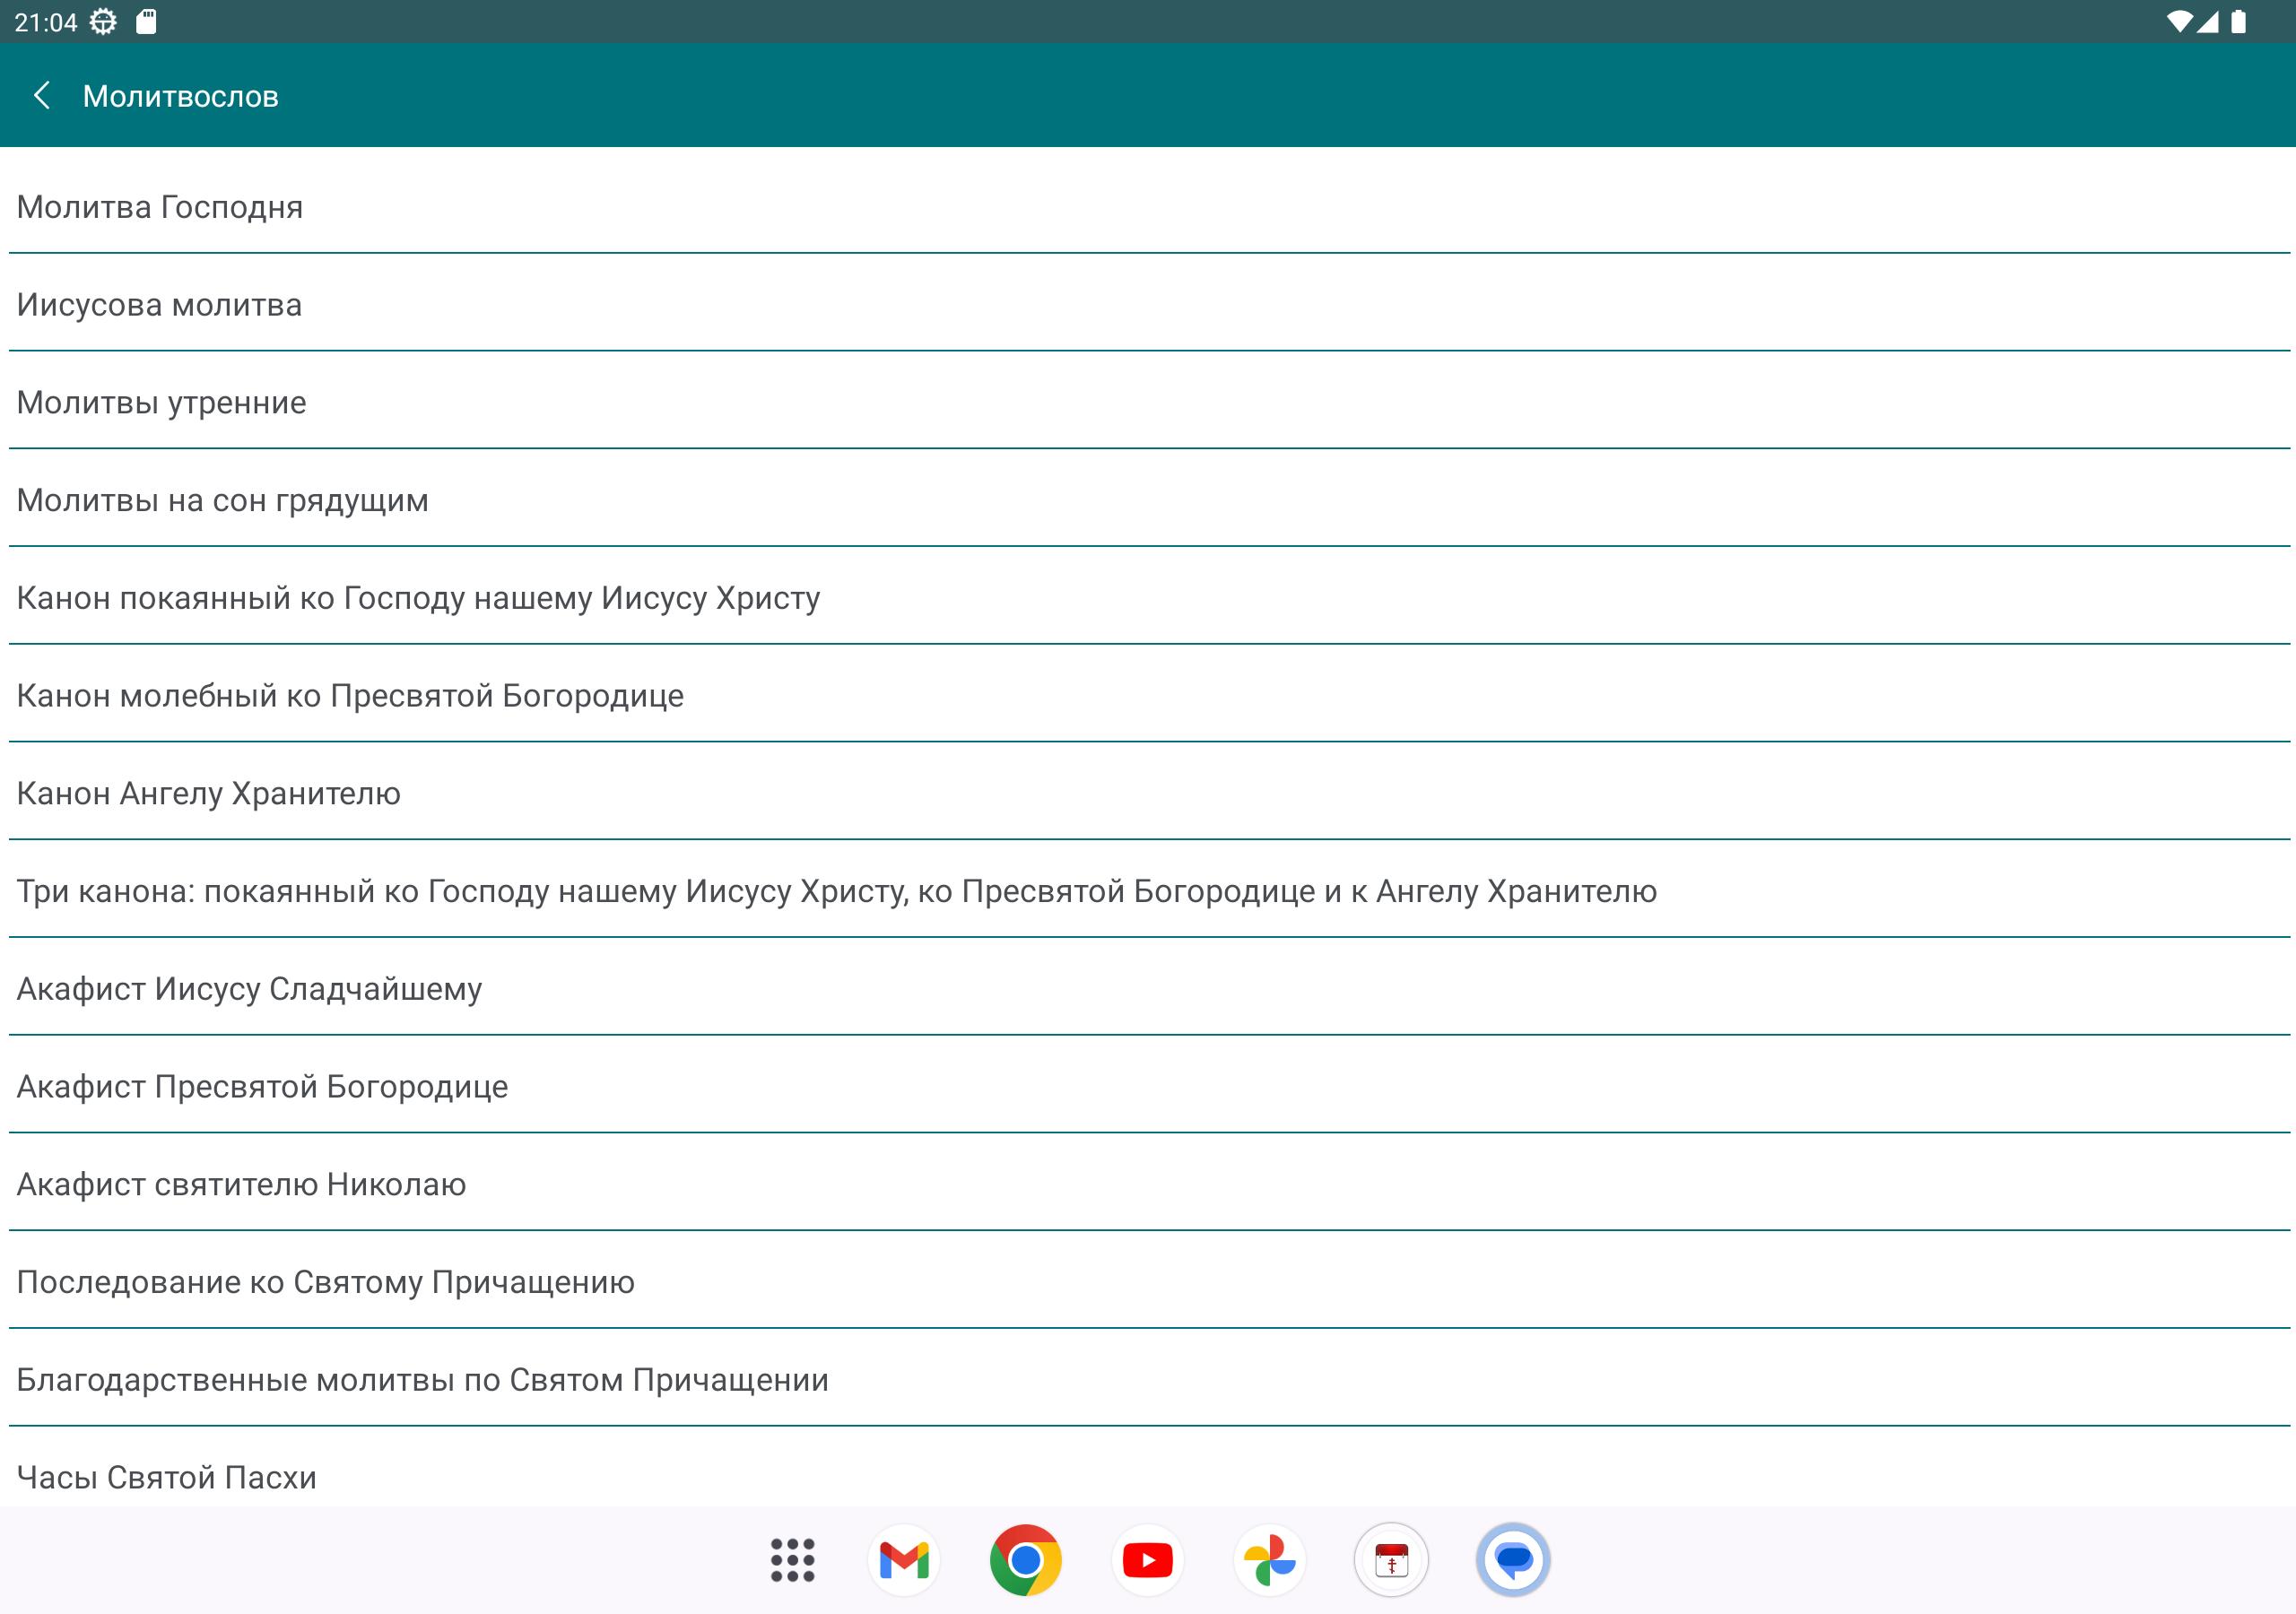Open the app drawer grid icon
Viewport: 2296px width, 1614px height.
pyautogui.click(x=792, y=1560)
